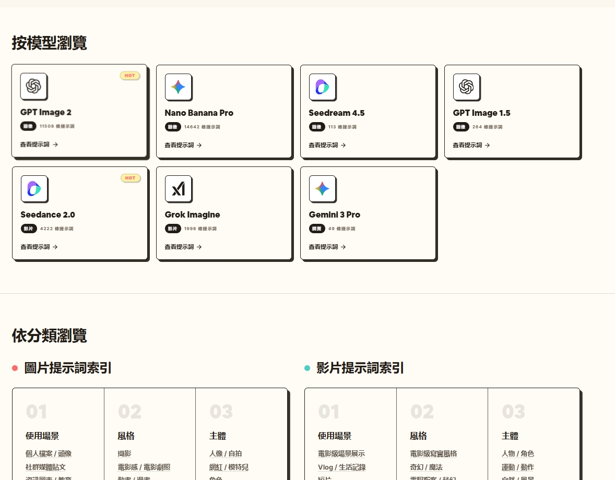Click the 影片 tag on Seedance 2.0 card
Screen dimensions: 615x480
pos(29,229)
